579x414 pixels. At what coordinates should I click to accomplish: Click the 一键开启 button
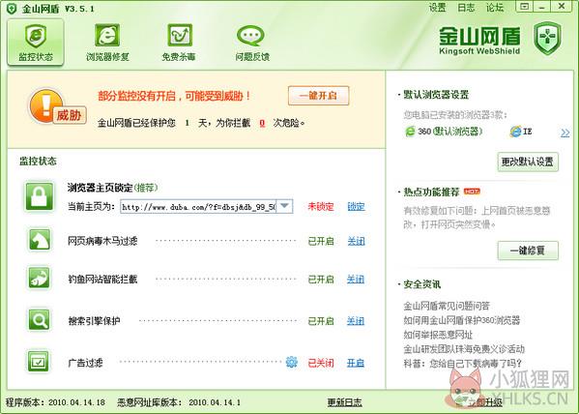(318, 96)
